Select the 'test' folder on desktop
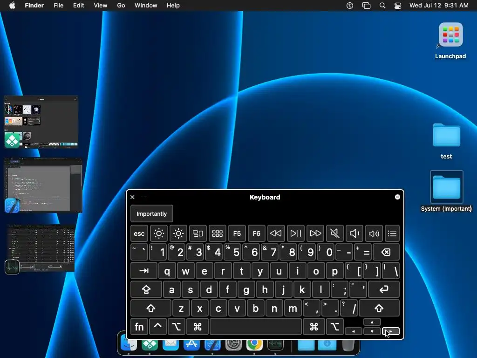Viewport: 477px width, 358px height. click(446, 136)
